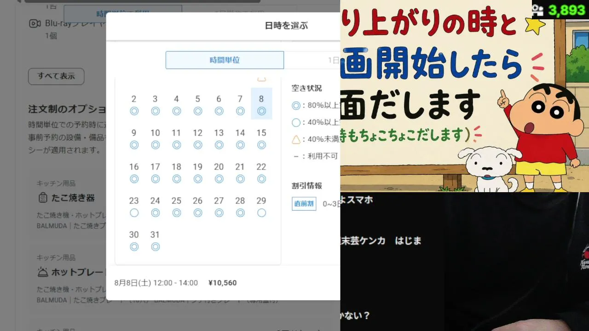This screenshot has height=331, width=589.
Task: Click the single-circle icon under date 29
Action: click(261, 213)
